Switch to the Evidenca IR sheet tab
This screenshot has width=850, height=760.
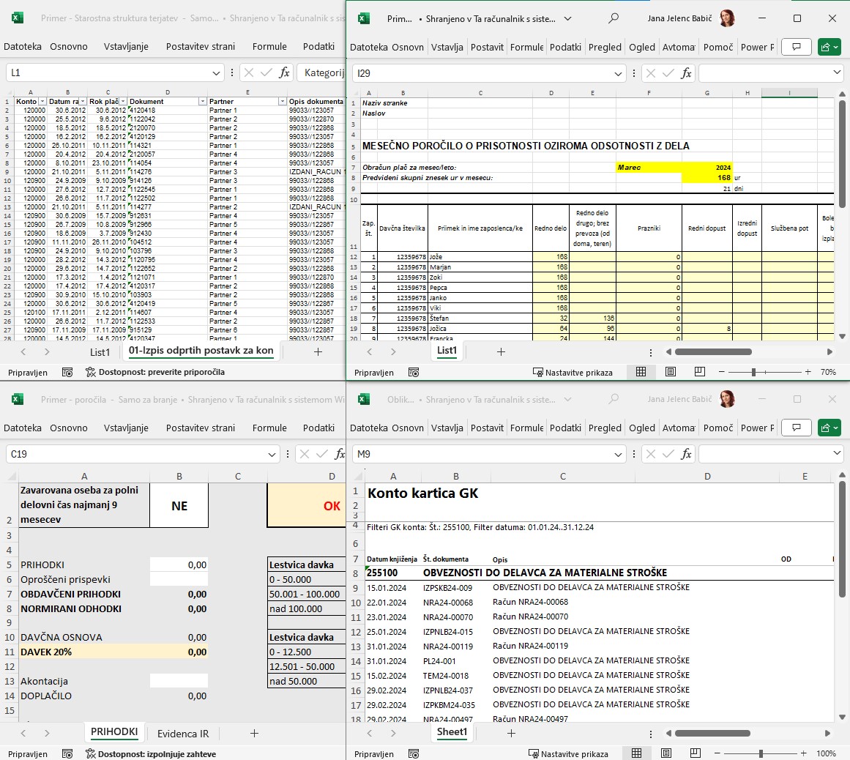pos(183,734)
